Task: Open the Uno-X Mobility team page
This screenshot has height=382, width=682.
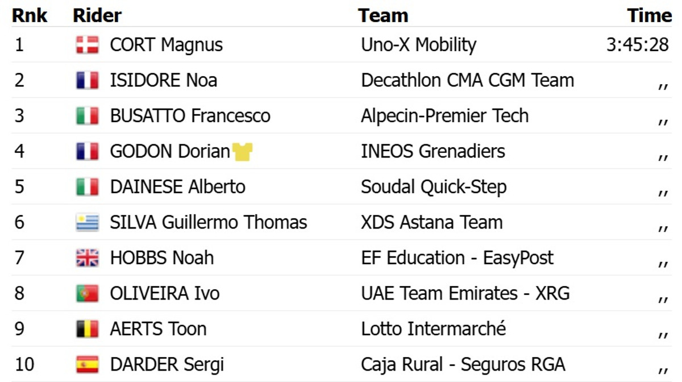Action: point(418,45)
